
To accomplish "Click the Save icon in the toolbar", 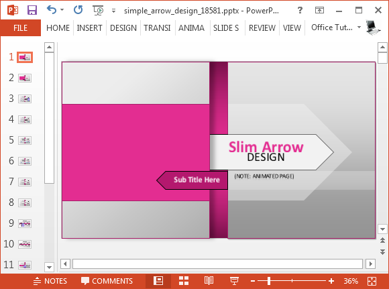I will (32, 11).
